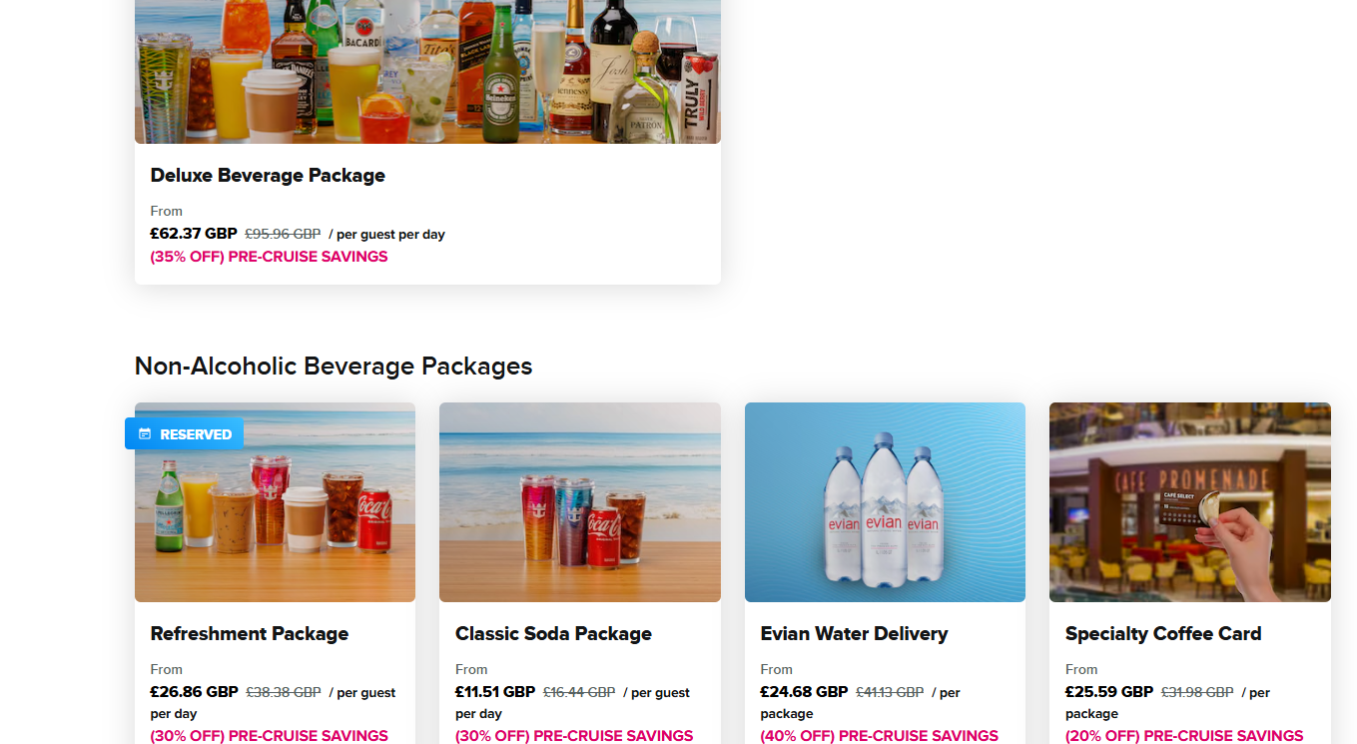Select the Classic Soda Package heading
Viewport: 1357px width, 744px height.
pos(553,634)
